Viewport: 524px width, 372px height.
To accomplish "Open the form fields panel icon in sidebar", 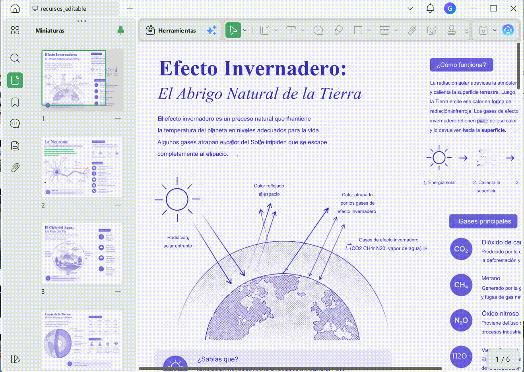I will click(x=15, y=146).
